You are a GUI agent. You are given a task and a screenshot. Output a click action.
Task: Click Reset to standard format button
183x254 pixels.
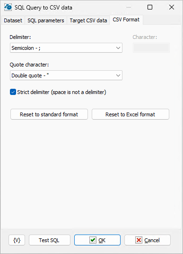pos(49,114)
